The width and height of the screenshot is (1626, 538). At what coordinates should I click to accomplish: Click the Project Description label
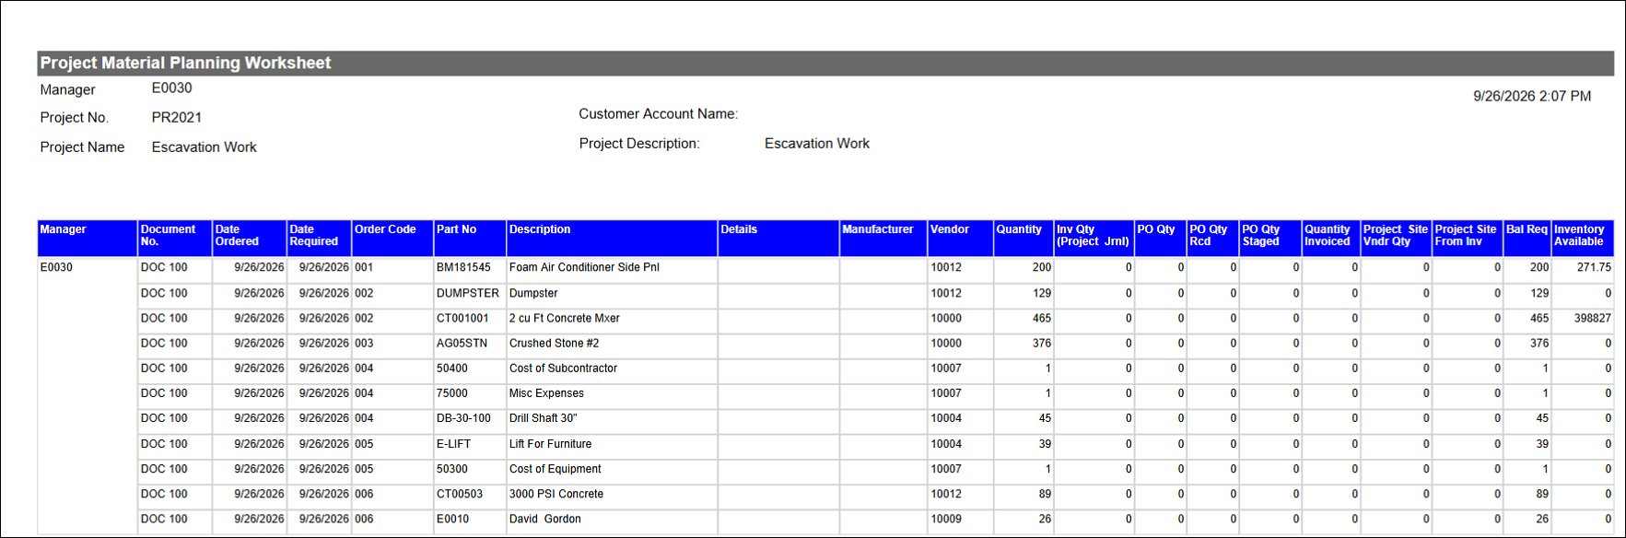click(x=639, y=144)
